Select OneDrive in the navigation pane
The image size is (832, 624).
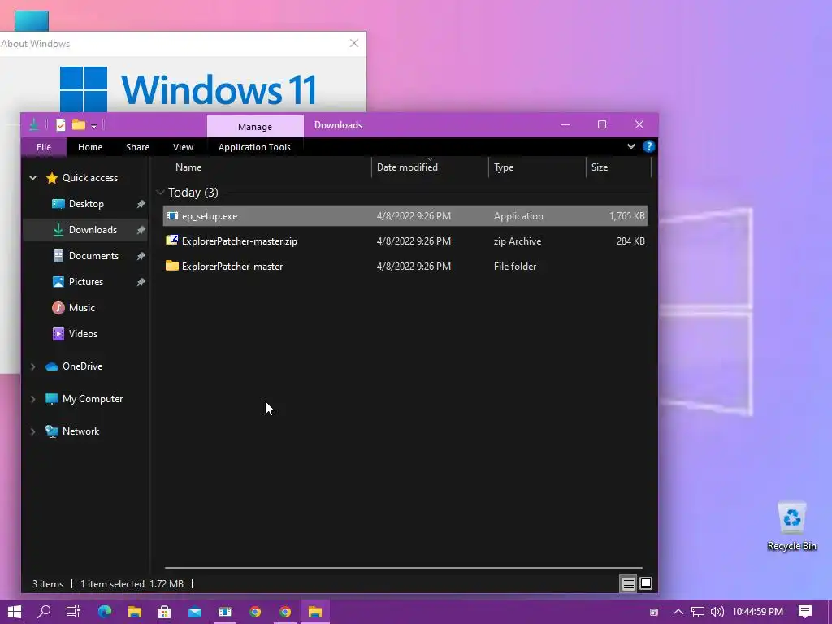[82, 366]
